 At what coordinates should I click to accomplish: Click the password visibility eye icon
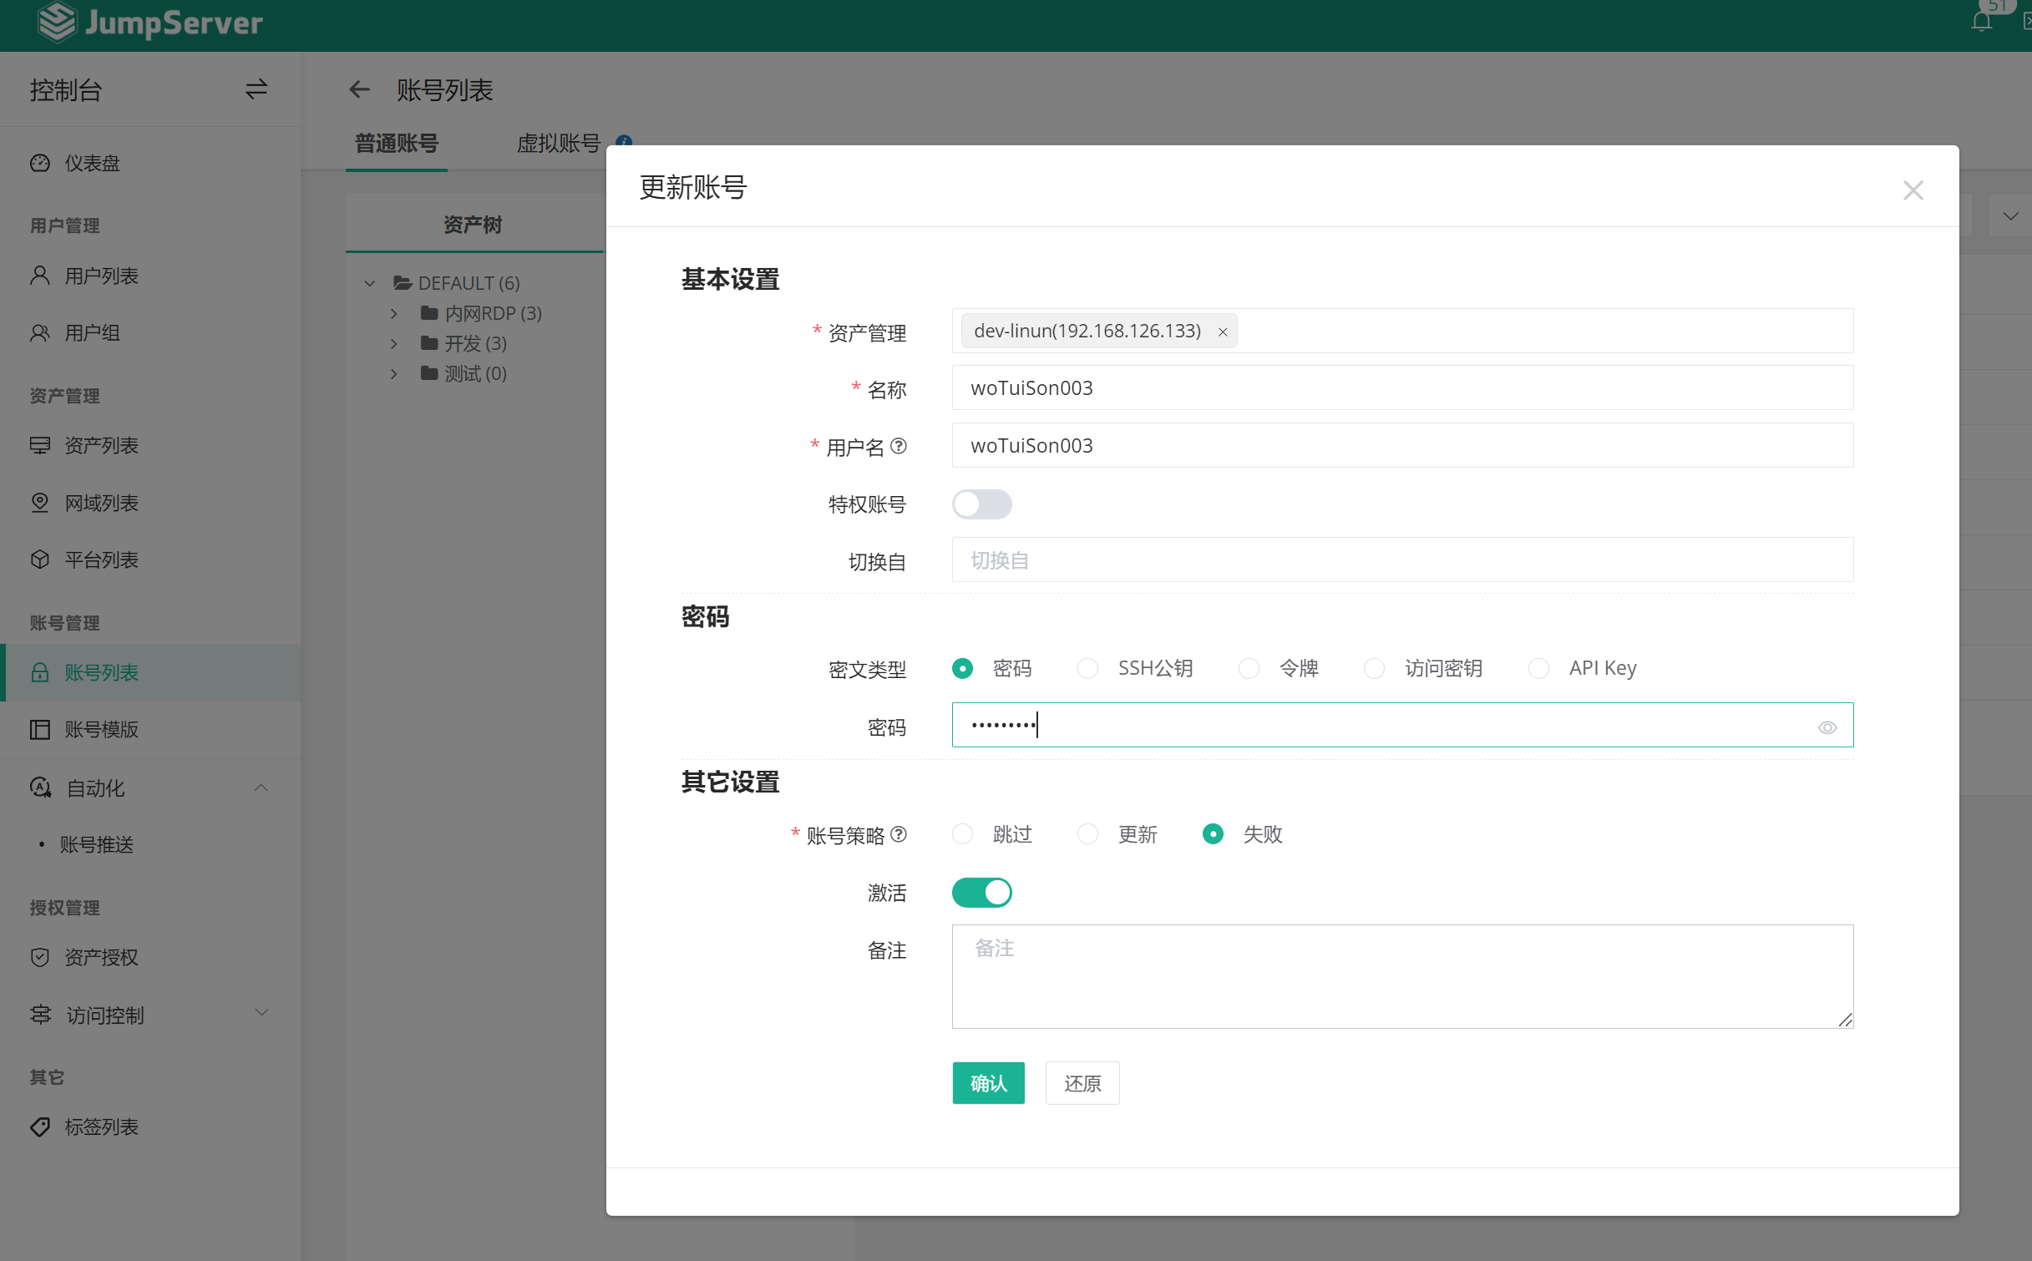(1827, 727)
